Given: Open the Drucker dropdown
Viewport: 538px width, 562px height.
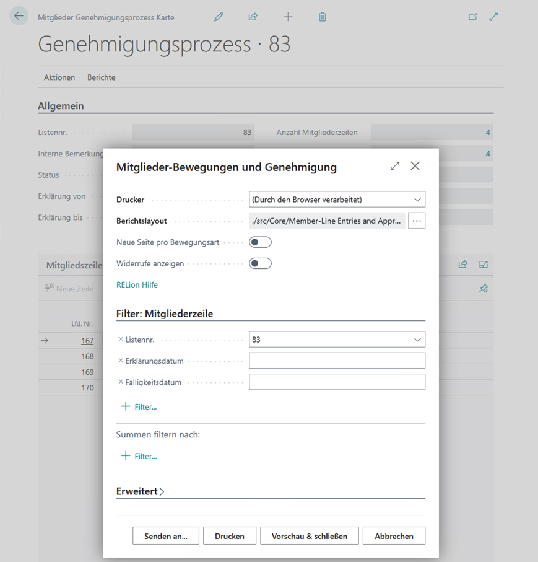Looking at the screenshot, I should point(419,199).
